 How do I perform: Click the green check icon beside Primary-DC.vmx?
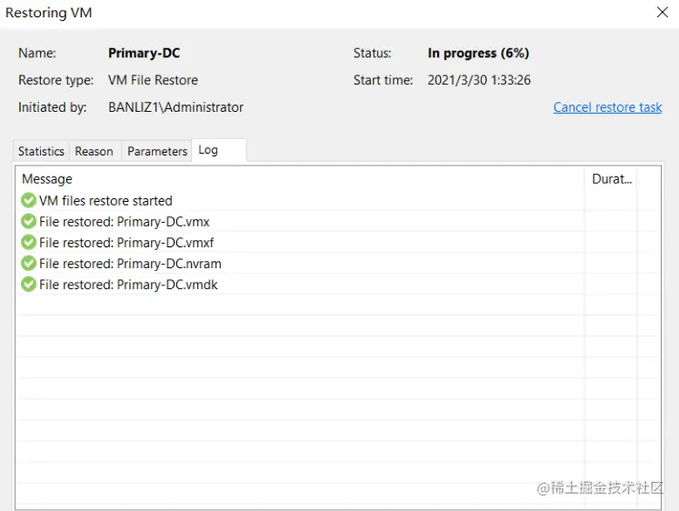pyautogui.click(x=28, y=221)
